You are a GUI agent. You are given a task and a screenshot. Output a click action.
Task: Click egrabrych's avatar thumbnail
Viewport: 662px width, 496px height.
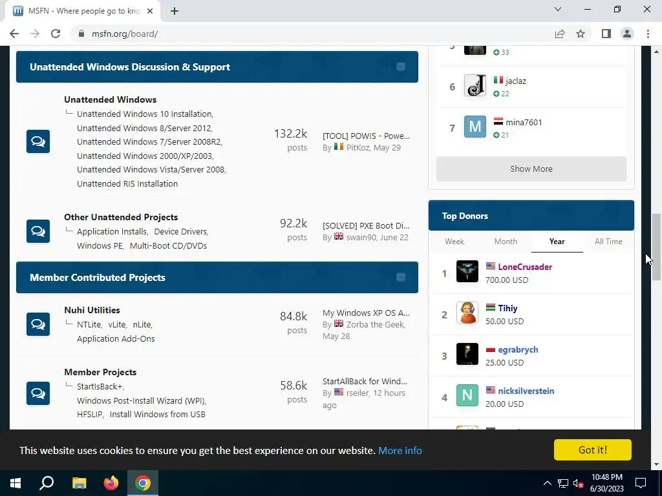pos(467,354)
